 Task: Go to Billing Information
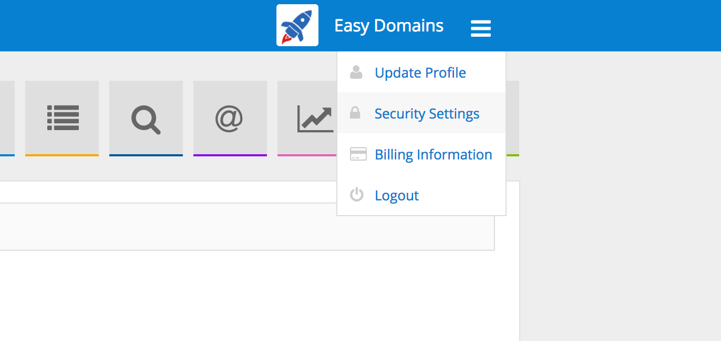click(x=433, y=155)
